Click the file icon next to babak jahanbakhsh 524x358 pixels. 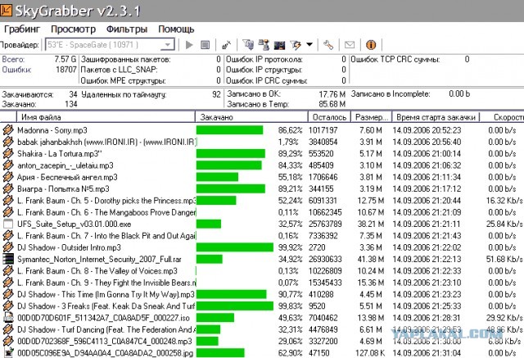pos(8,142)
